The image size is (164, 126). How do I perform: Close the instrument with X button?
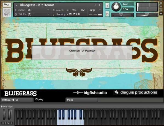pyautogui.click(x=161, y=3)
